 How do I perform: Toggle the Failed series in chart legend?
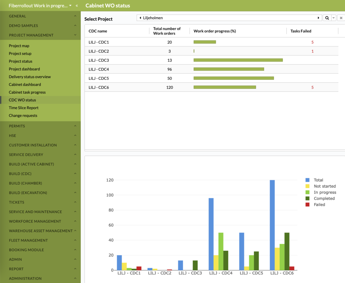[319, 205]
